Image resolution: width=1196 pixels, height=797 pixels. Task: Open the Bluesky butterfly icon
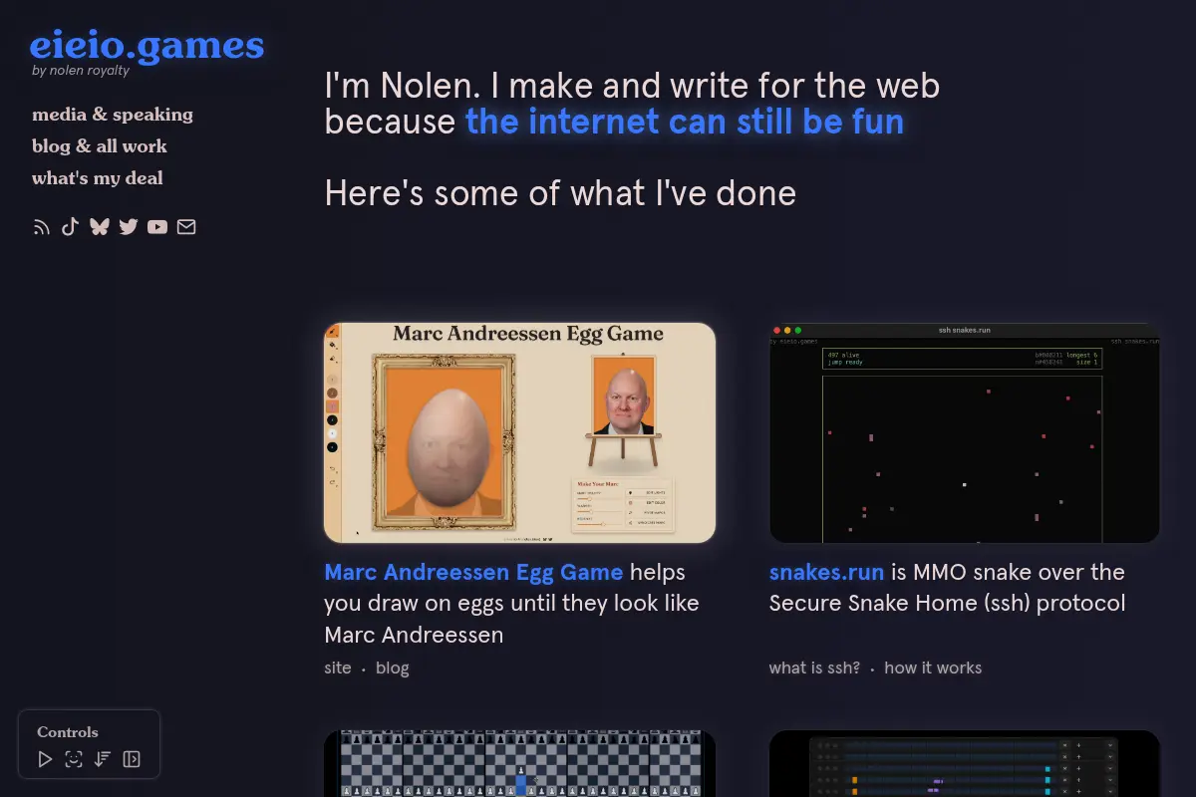[x=99, y=227]
